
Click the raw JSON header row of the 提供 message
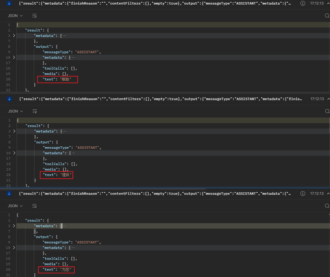tap(160, 99)
